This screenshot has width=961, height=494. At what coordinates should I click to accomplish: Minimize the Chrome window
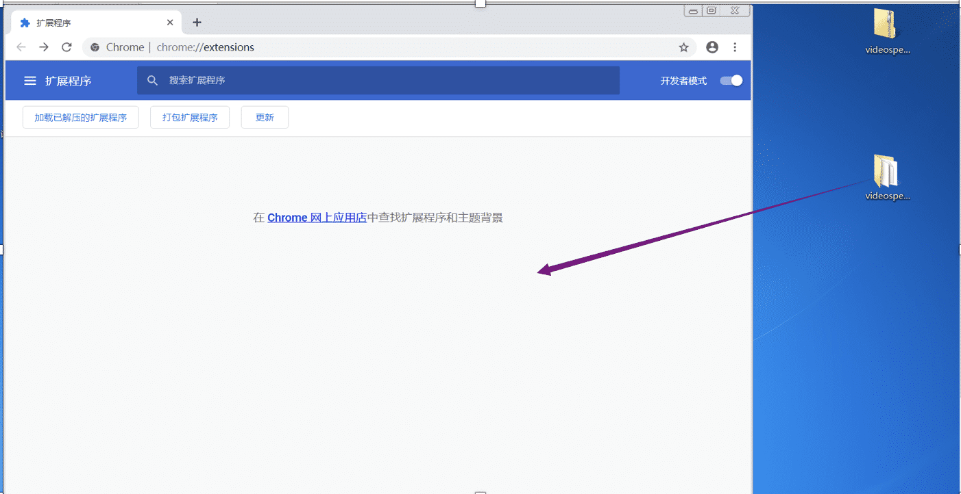(694, 10)
